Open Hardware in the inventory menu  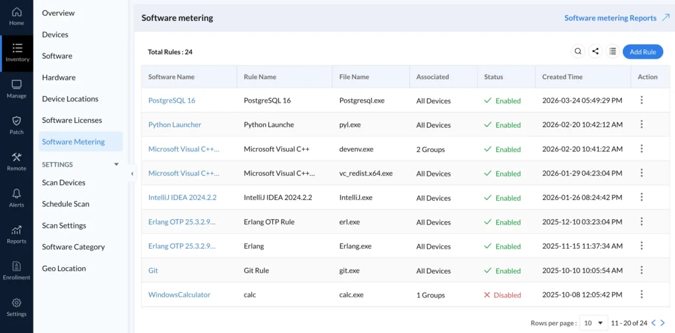(59, 78)
